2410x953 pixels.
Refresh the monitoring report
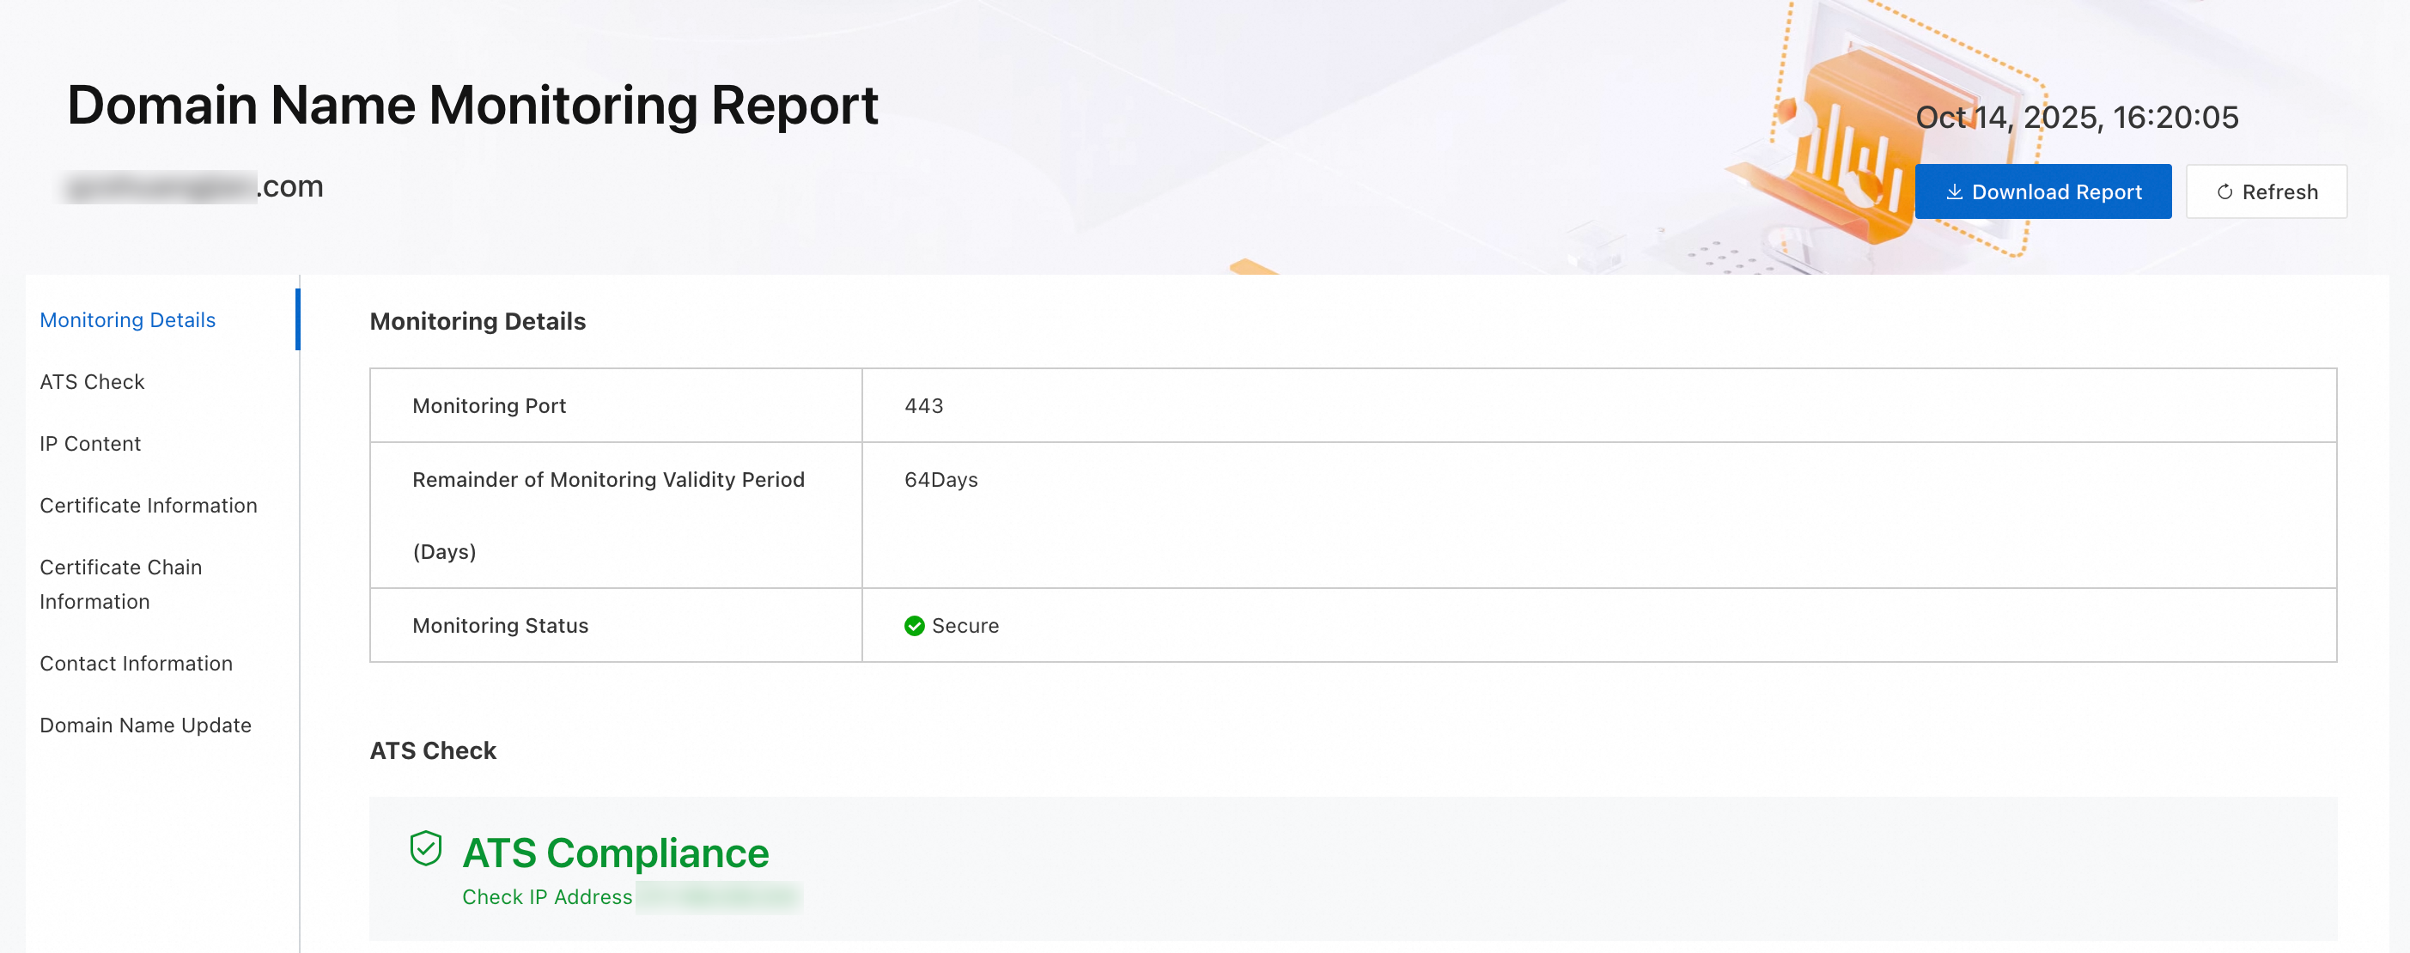pos(2265,191)
